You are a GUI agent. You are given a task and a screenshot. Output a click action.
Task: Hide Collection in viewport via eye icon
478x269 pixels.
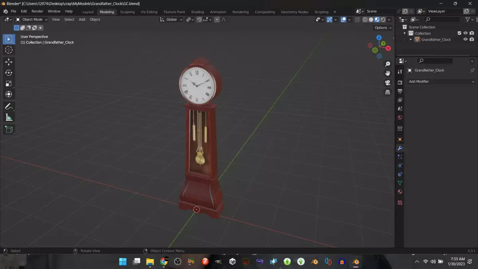465,33
